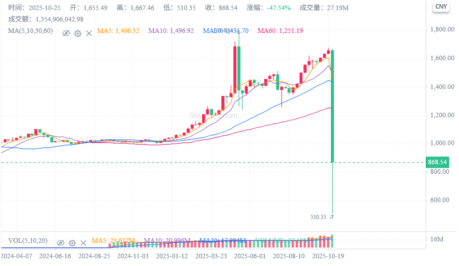Hide the MA(5,10,30,60) indicator with eye icon
The image size is (459, 266).
(x=66, y=33)
